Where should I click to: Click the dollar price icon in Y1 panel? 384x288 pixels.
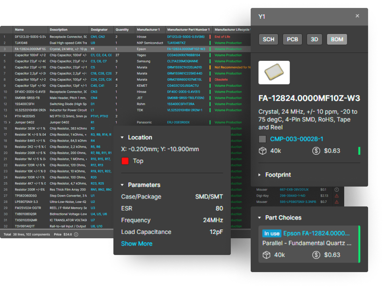point(316,151)
